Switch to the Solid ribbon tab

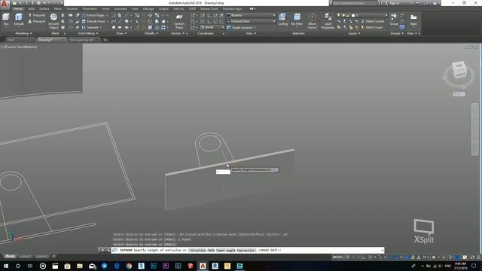31,9
